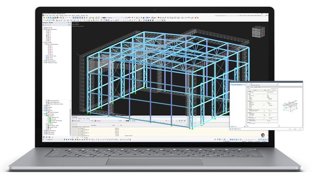Click the Support Reactions green icon below Stresses
312x175 pixels.
click(47, 61)
